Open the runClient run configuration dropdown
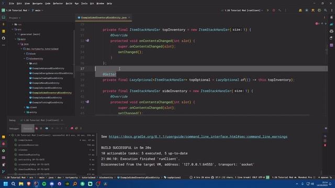This screenshot has width=335, height=188. coord(242,10)
